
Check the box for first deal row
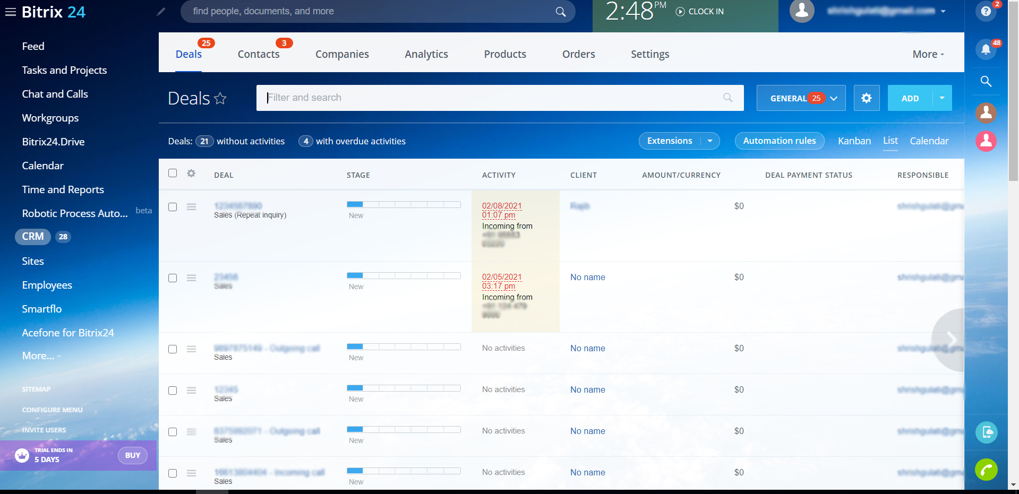(x=173, y=207)
